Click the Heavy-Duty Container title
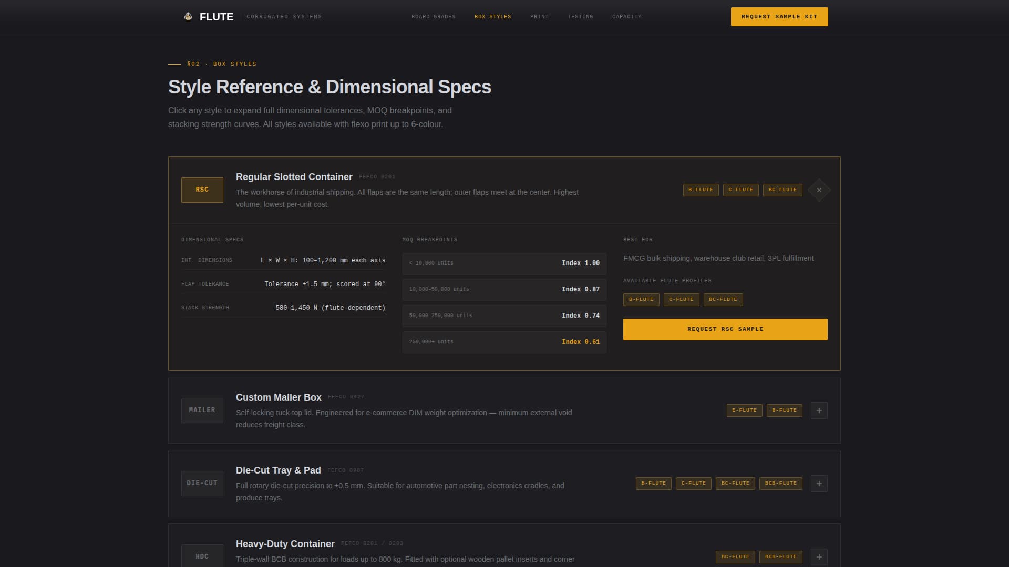This screenshot has width=1009, height=567. point(285,544)
